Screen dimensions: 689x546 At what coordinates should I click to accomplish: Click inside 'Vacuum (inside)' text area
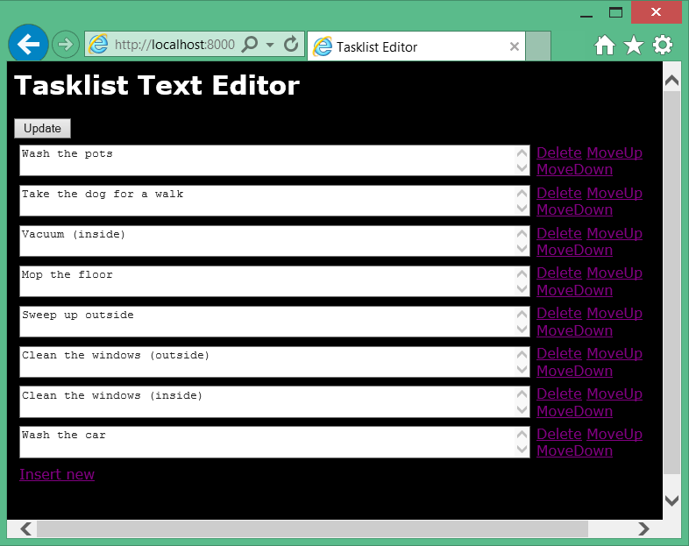[x=263, y=240]
